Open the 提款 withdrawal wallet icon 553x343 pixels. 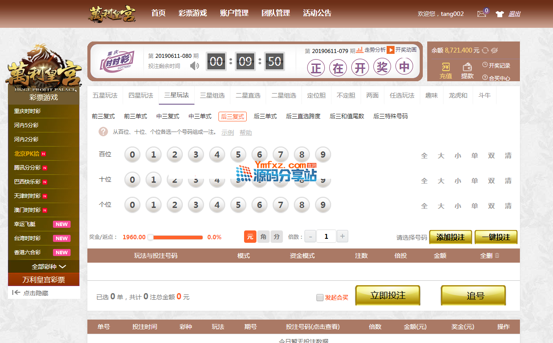click(467, 67)
